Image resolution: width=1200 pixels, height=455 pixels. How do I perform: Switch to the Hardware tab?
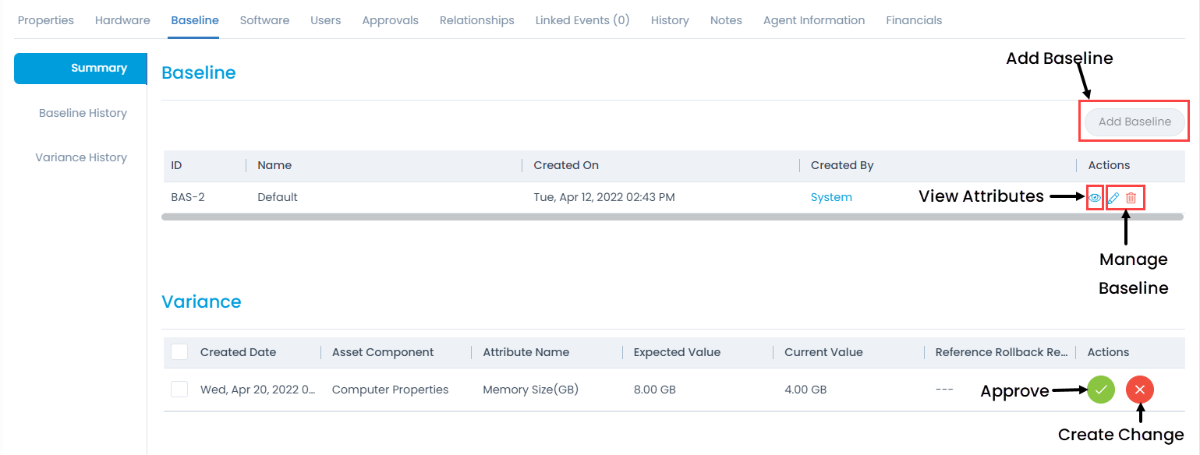point(122,20)
